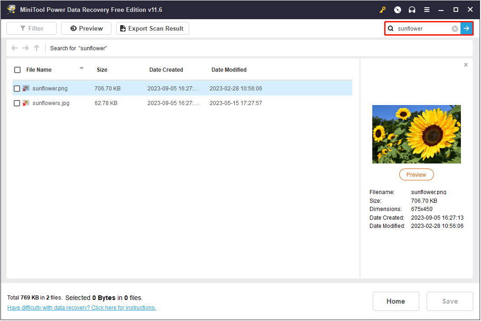Open the hamburger menu in the title bar
This screenshot has width=481, height=321.
click(426, 9)
